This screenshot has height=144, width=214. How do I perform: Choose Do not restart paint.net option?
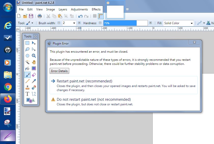coord(124,102)
